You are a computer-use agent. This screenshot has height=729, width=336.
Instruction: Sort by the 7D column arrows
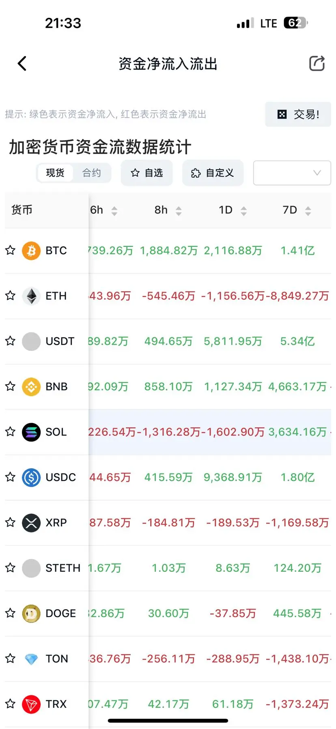tap(308, 211)
